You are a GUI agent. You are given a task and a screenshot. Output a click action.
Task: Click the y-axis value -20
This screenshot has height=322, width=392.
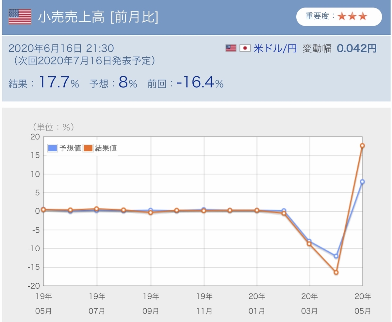(33, 286)
